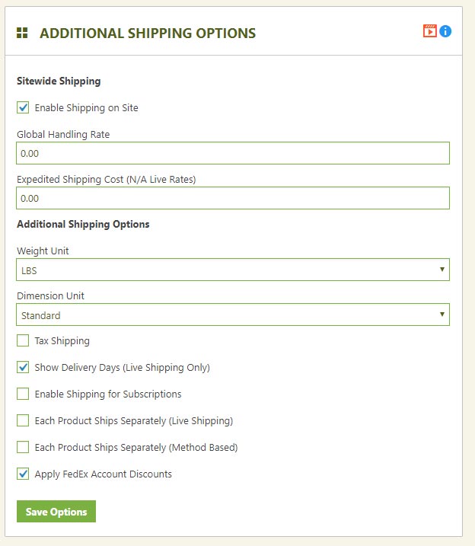The height and width of the screenshot is (546, 475).
Task: Uncheck Enable Shipping on Site
Action: click(x=23, y=107)
